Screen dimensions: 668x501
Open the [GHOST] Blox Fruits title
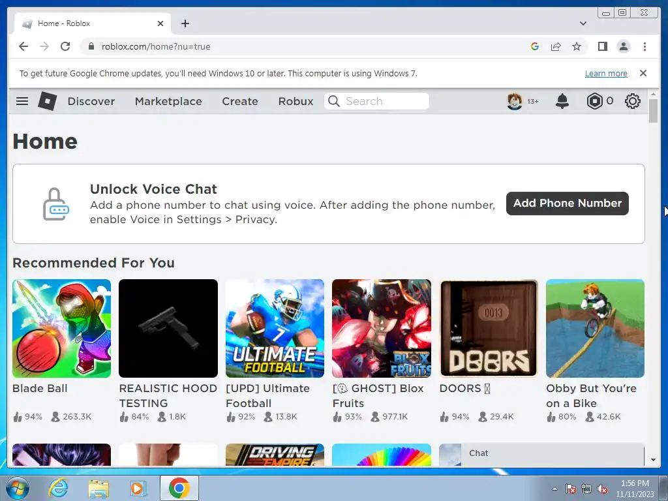pyautogui.click(x=378, y=395)
